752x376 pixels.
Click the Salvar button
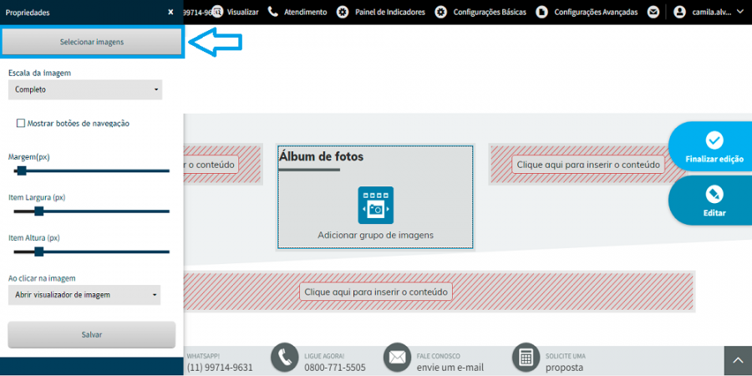click(92, 334)
